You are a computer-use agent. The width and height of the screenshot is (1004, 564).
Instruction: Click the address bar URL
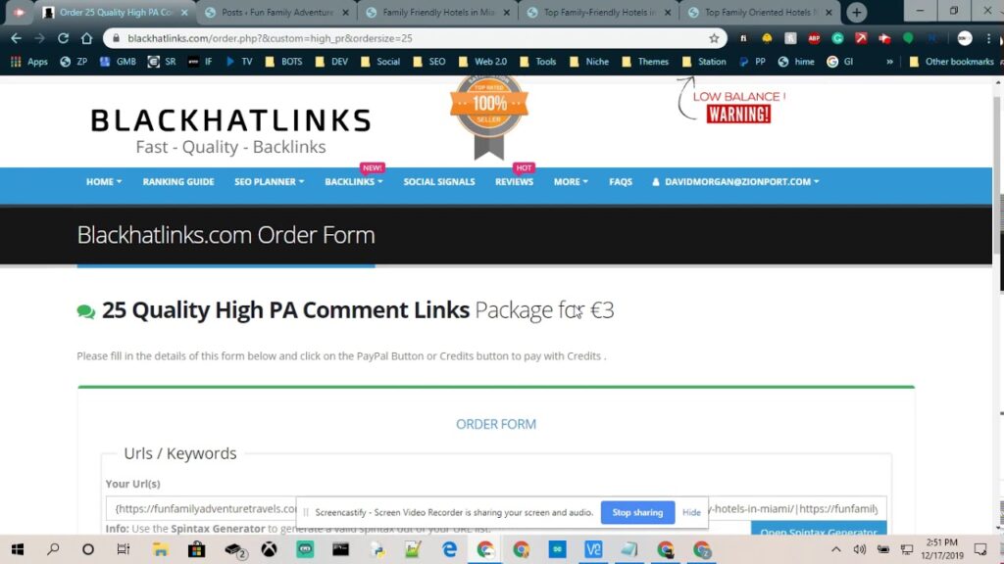[x=270, y=38]
